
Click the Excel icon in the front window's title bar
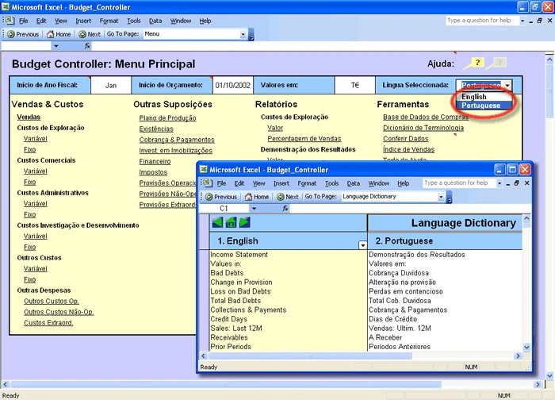pyautogui.click(x=204, y=170)
